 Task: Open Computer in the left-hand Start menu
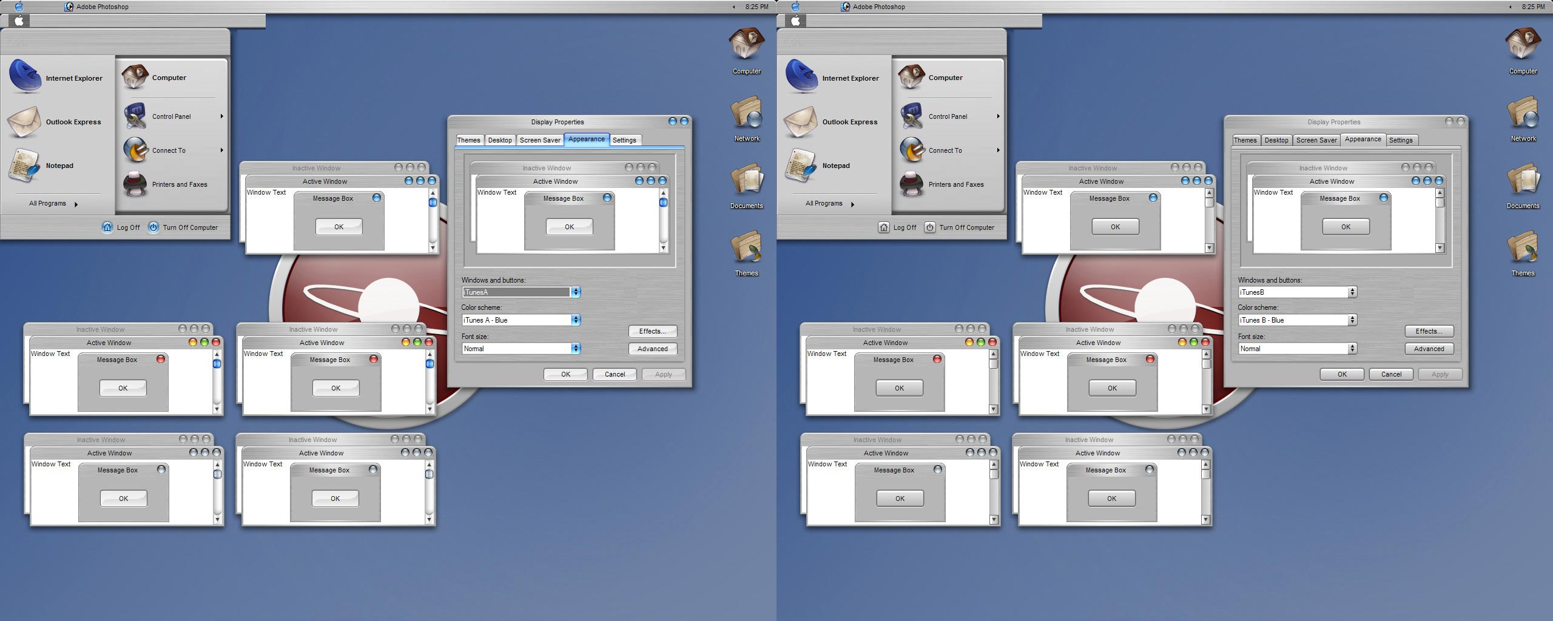pyautogui.click(x=154, y=78)
